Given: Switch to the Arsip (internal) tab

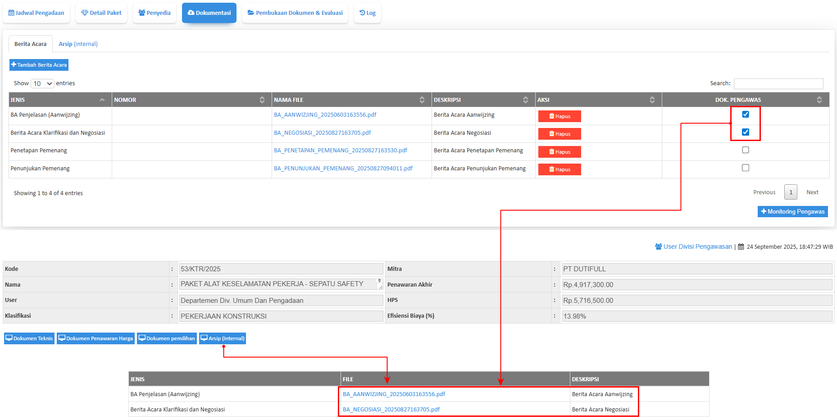Looking at the screenshot, I should pyautogui.click(x=78, y=44).
